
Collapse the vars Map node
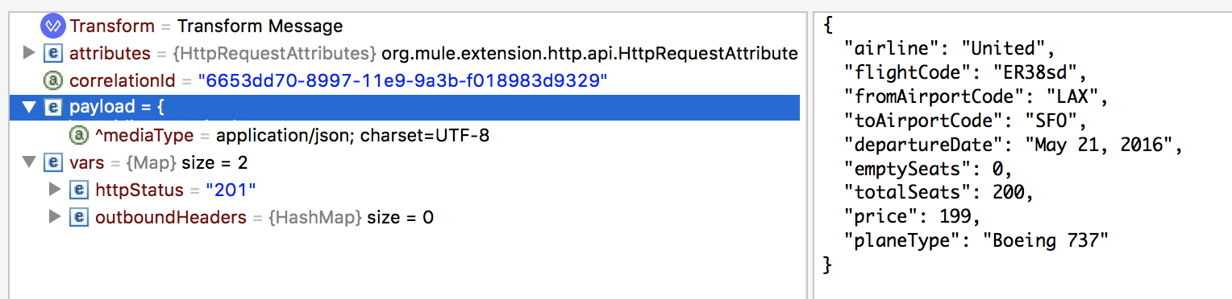29,163
